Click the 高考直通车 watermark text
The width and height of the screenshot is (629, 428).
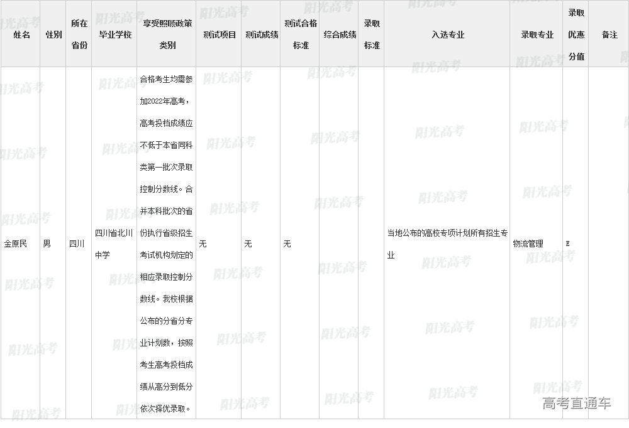click(576, 404)
